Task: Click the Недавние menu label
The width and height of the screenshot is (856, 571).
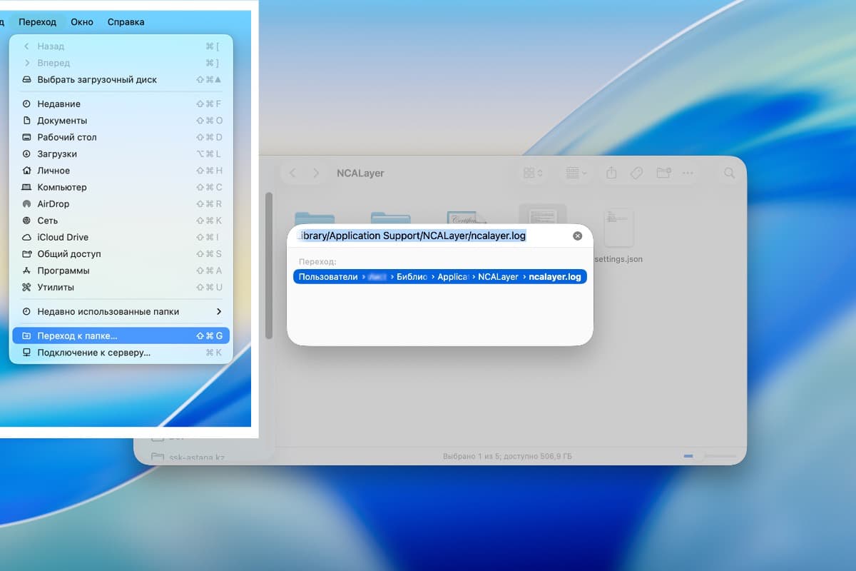Action: pos(58,104)
